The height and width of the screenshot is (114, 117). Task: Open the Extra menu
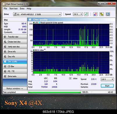22,8
